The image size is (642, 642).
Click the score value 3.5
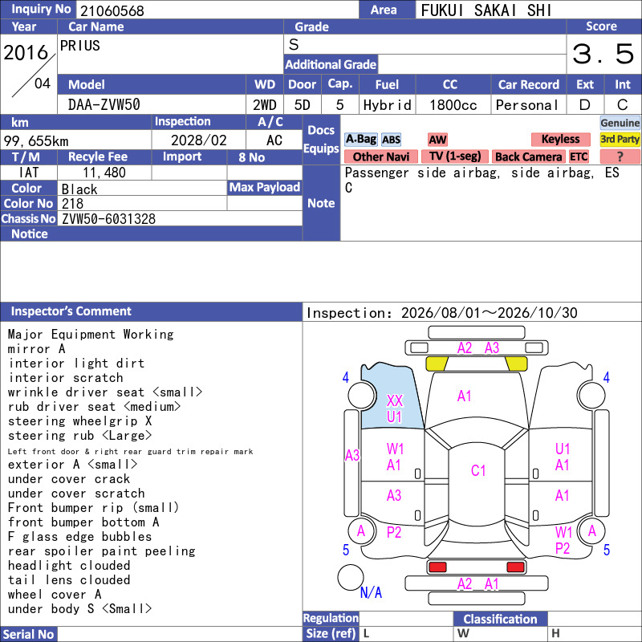(x=603, y=54)
